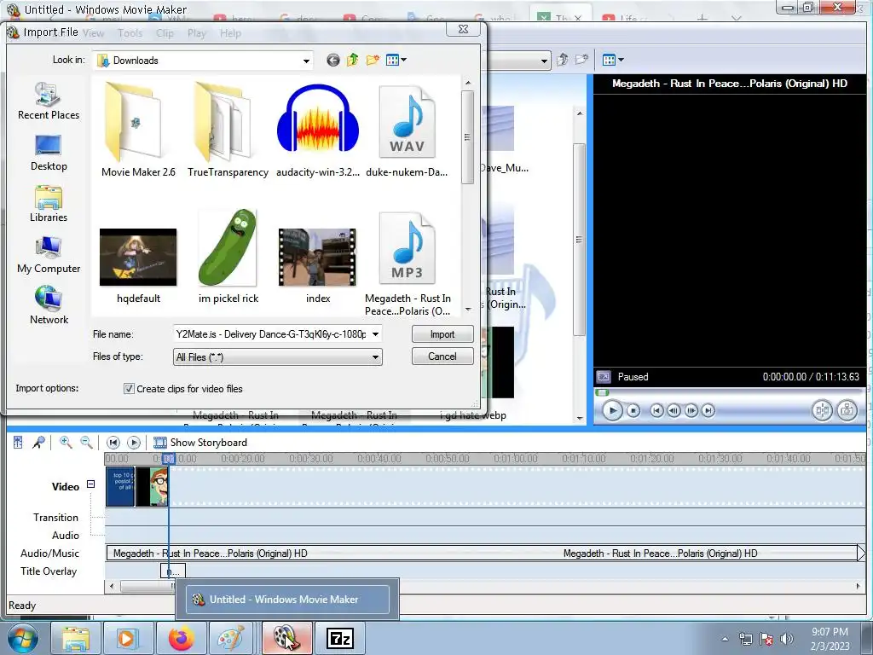Open Windows Explorer from taskbar

coord(76,638)
